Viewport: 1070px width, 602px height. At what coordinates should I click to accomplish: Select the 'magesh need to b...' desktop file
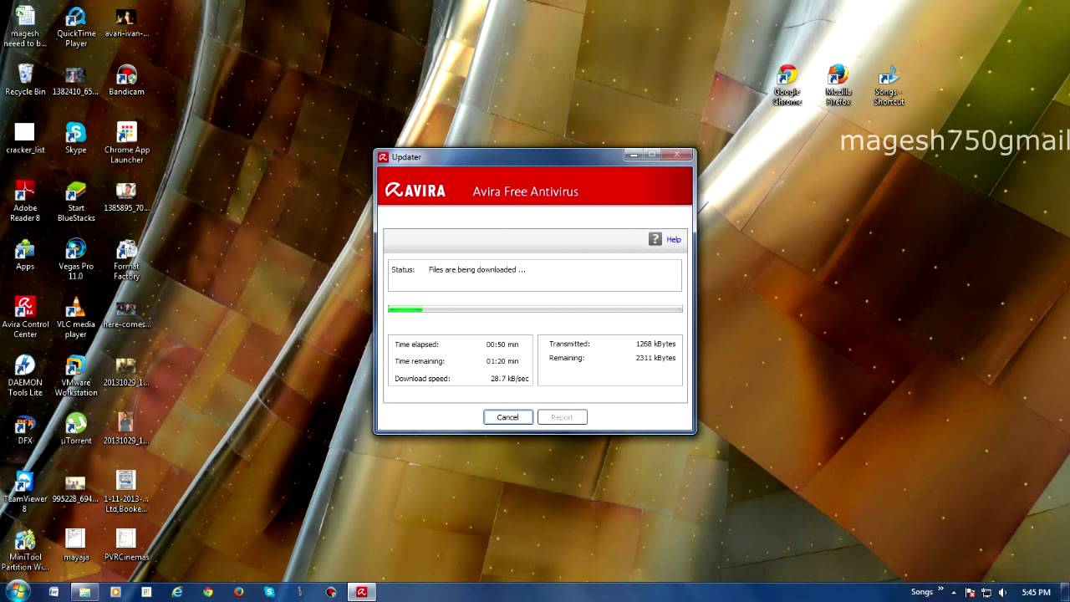click(x=25, y=28)
